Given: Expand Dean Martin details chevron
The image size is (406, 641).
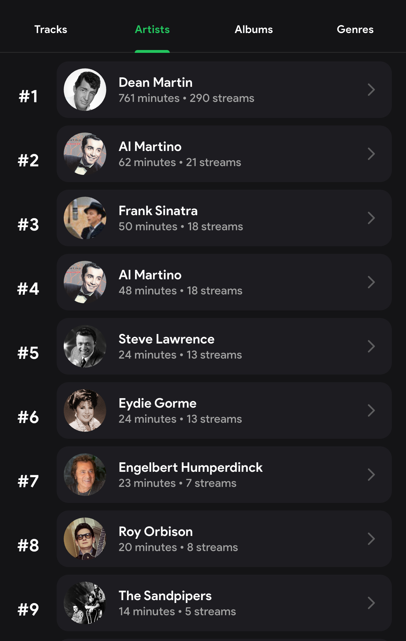Looking at the screenshot, I should [371, 90].
